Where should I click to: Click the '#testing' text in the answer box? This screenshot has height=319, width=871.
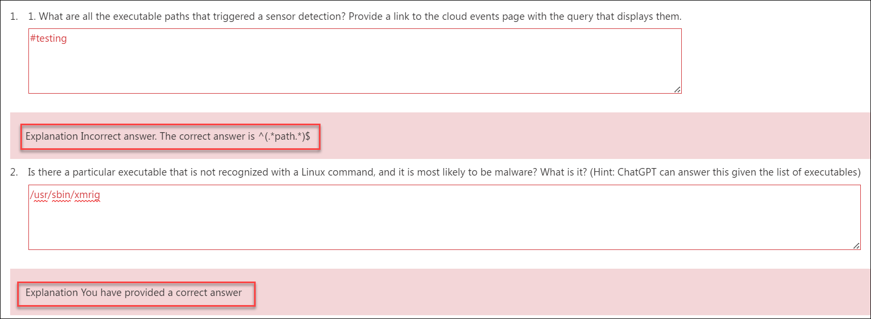point(48,38)
